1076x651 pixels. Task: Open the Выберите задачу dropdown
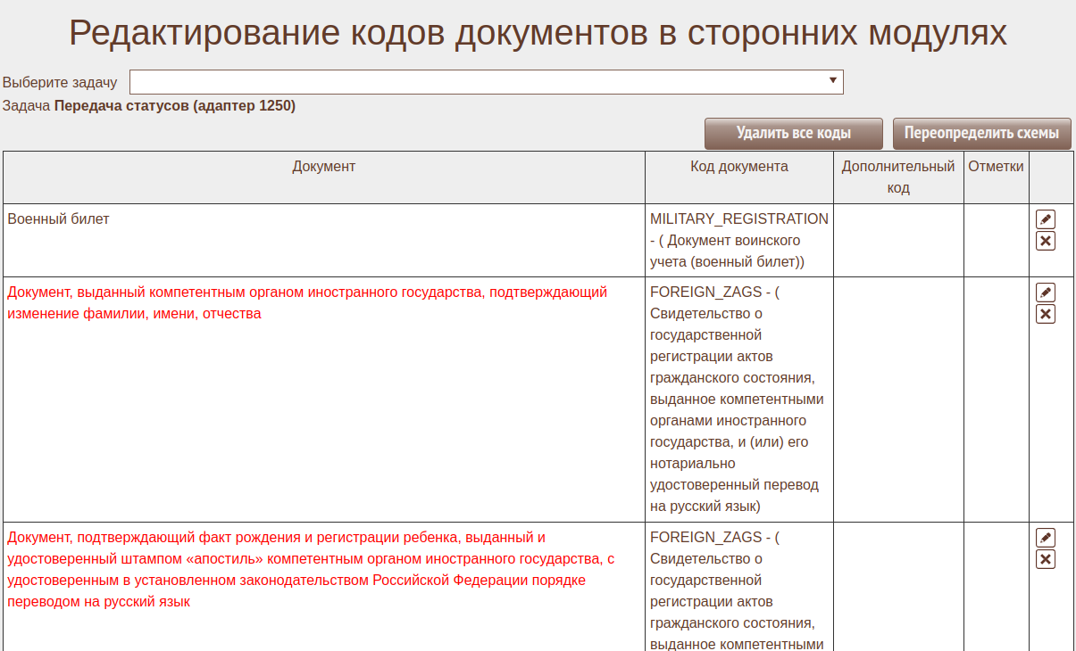[x=486, y=82]
